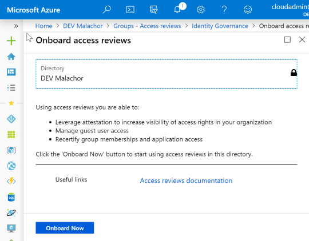Open Resource groups cube icon
Screen dimensions: 309x241
click(11, 150)
